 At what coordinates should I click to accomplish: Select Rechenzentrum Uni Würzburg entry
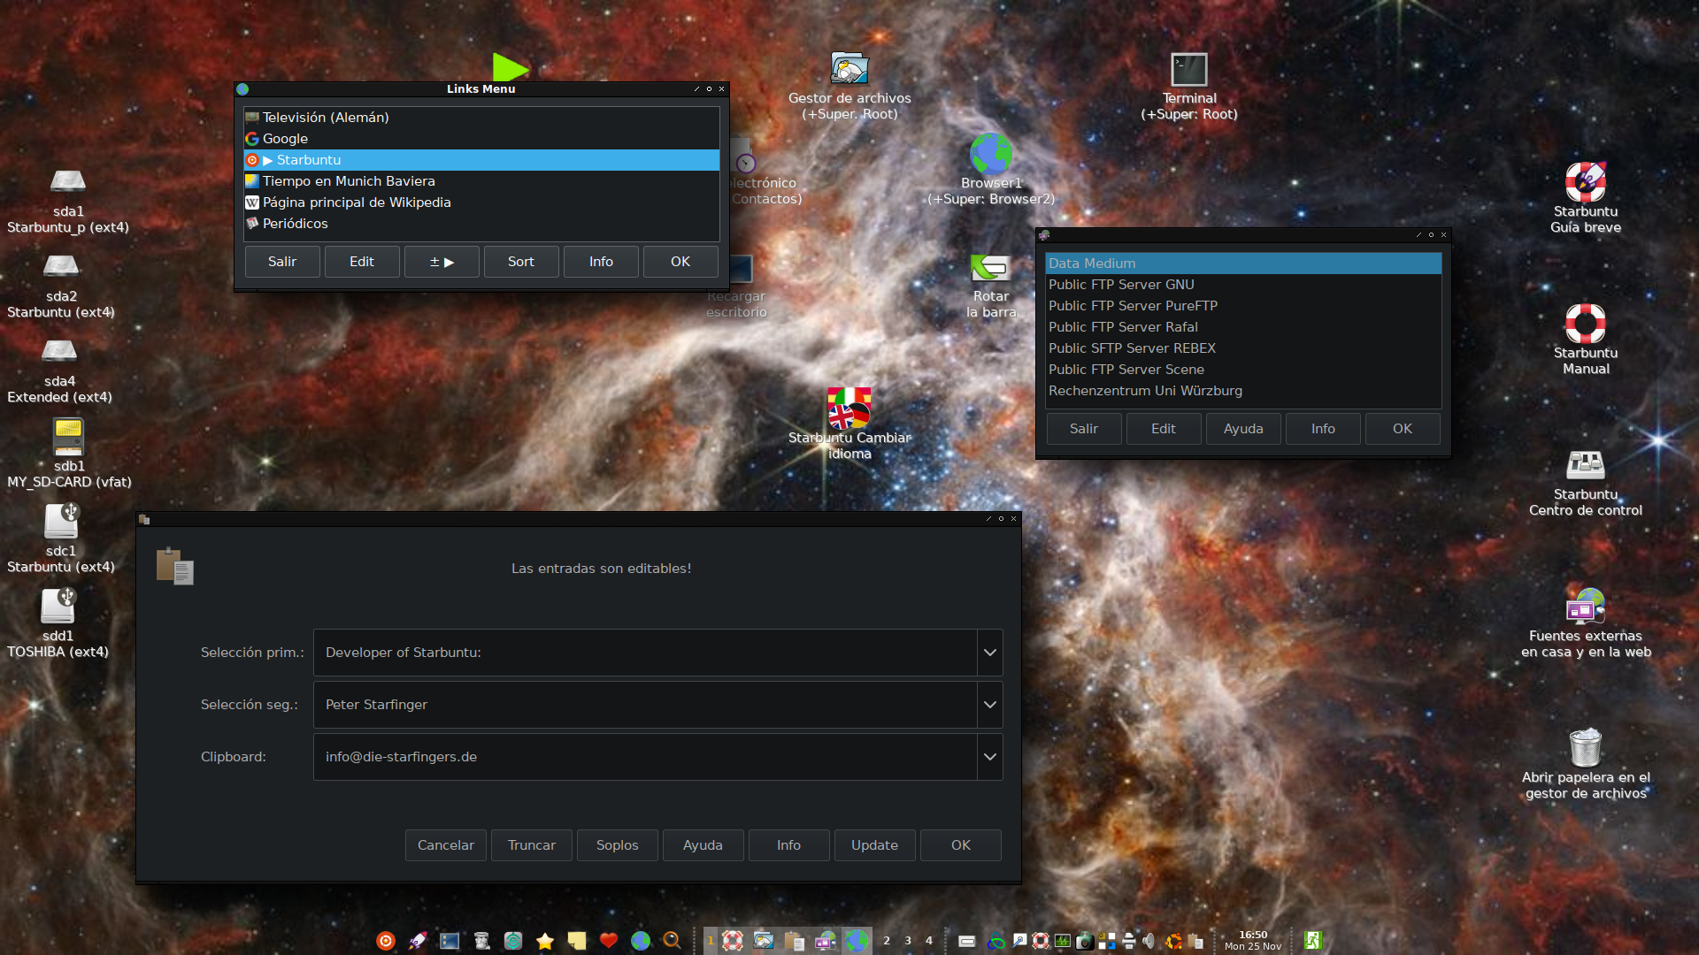(x=1243, y=391)
